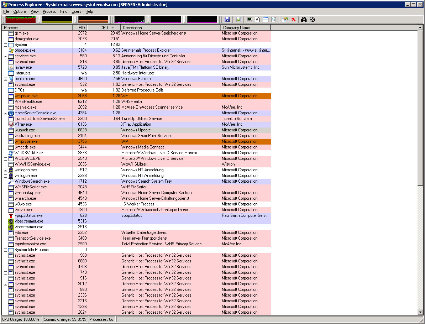
Task: Click the icon of vibestreamer.exe PID 5316
Action: 11,221
